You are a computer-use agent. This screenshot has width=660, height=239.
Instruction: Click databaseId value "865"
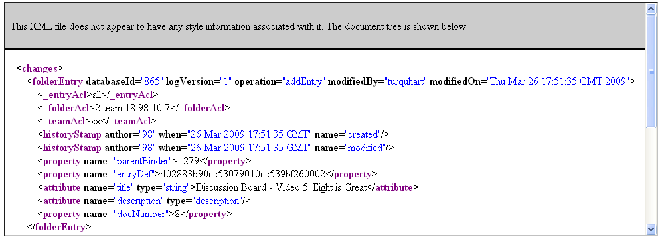152,81
